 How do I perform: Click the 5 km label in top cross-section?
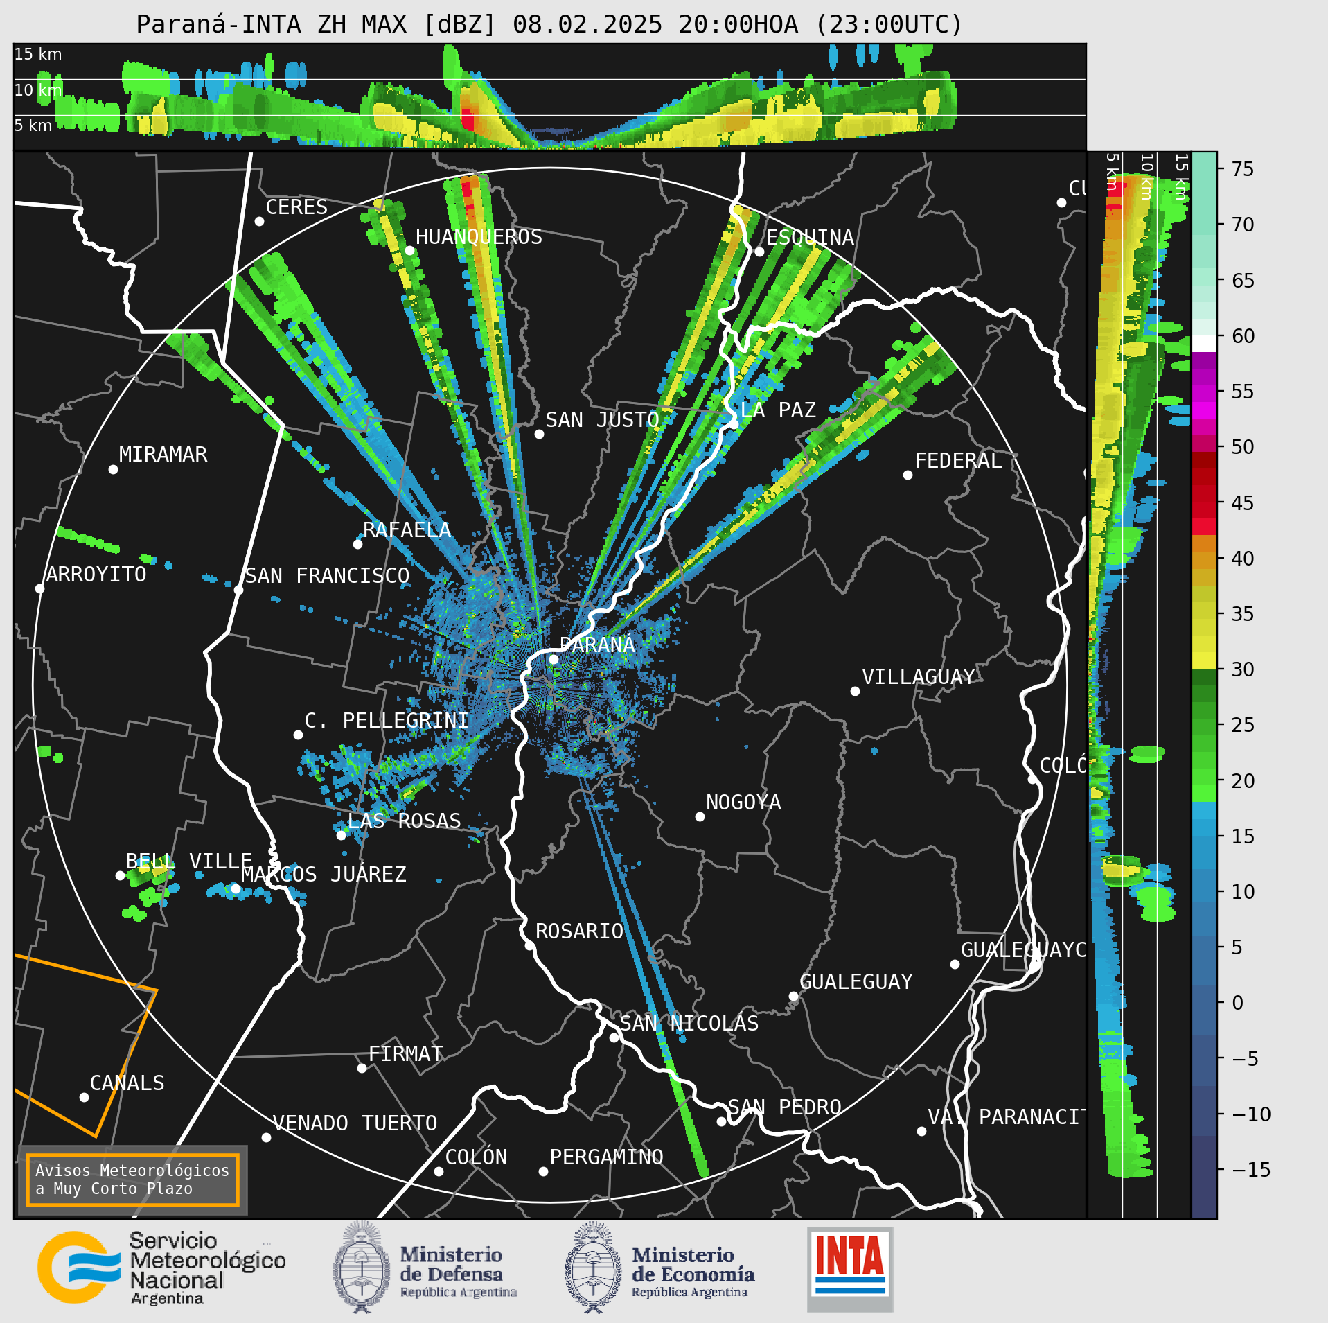[x=33, y=125]
